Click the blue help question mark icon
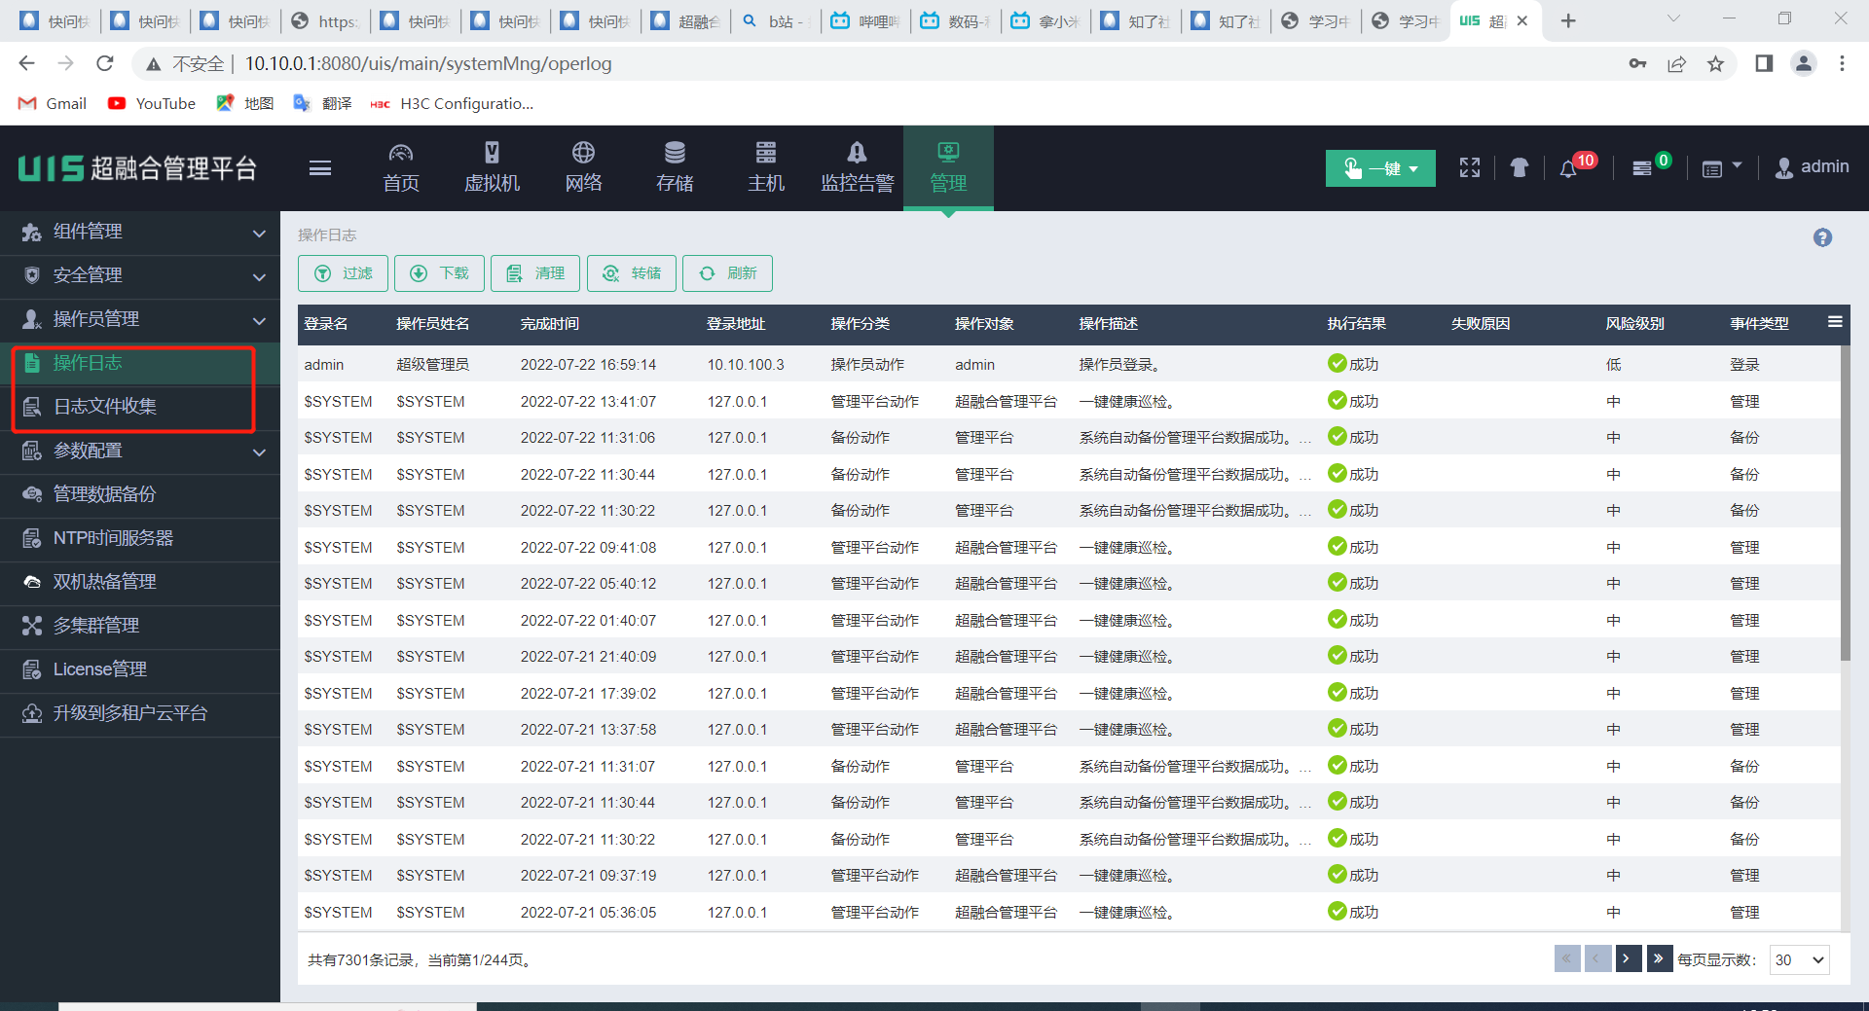1869x1011 pixels. [1822, 237]
